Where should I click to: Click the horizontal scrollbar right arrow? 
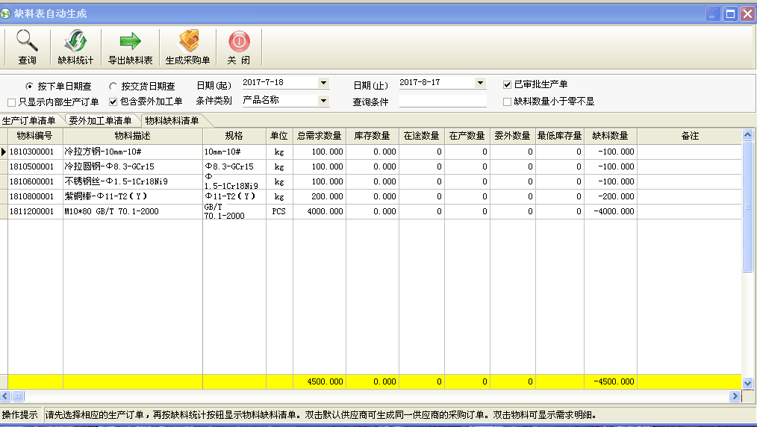(737, 396)
